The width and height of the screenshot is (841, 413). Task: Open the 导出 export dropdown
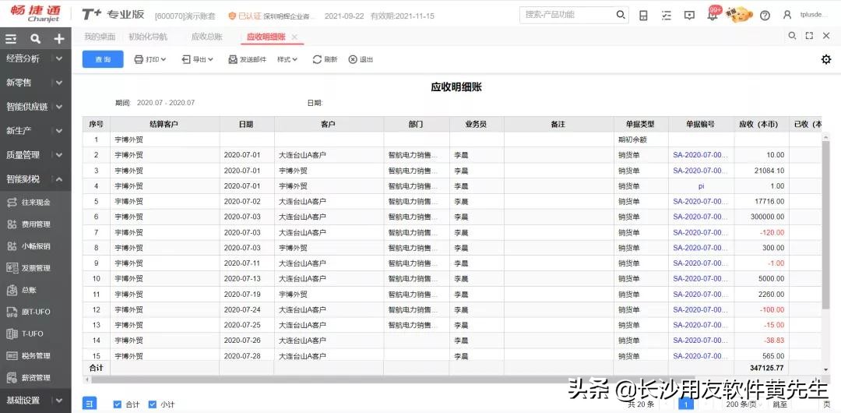(x=198, y=59)
